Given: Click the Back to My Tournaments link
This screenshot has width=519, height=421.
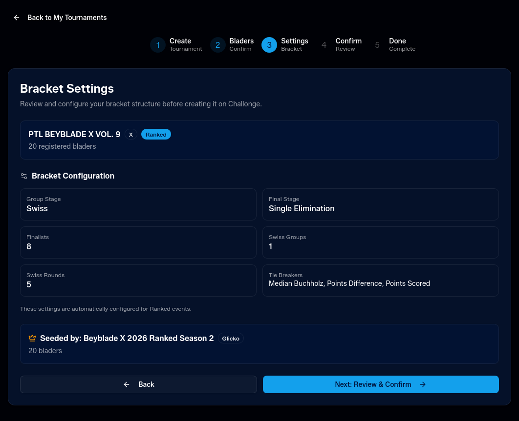Looking at the screenshot, I should click(60, 18).
